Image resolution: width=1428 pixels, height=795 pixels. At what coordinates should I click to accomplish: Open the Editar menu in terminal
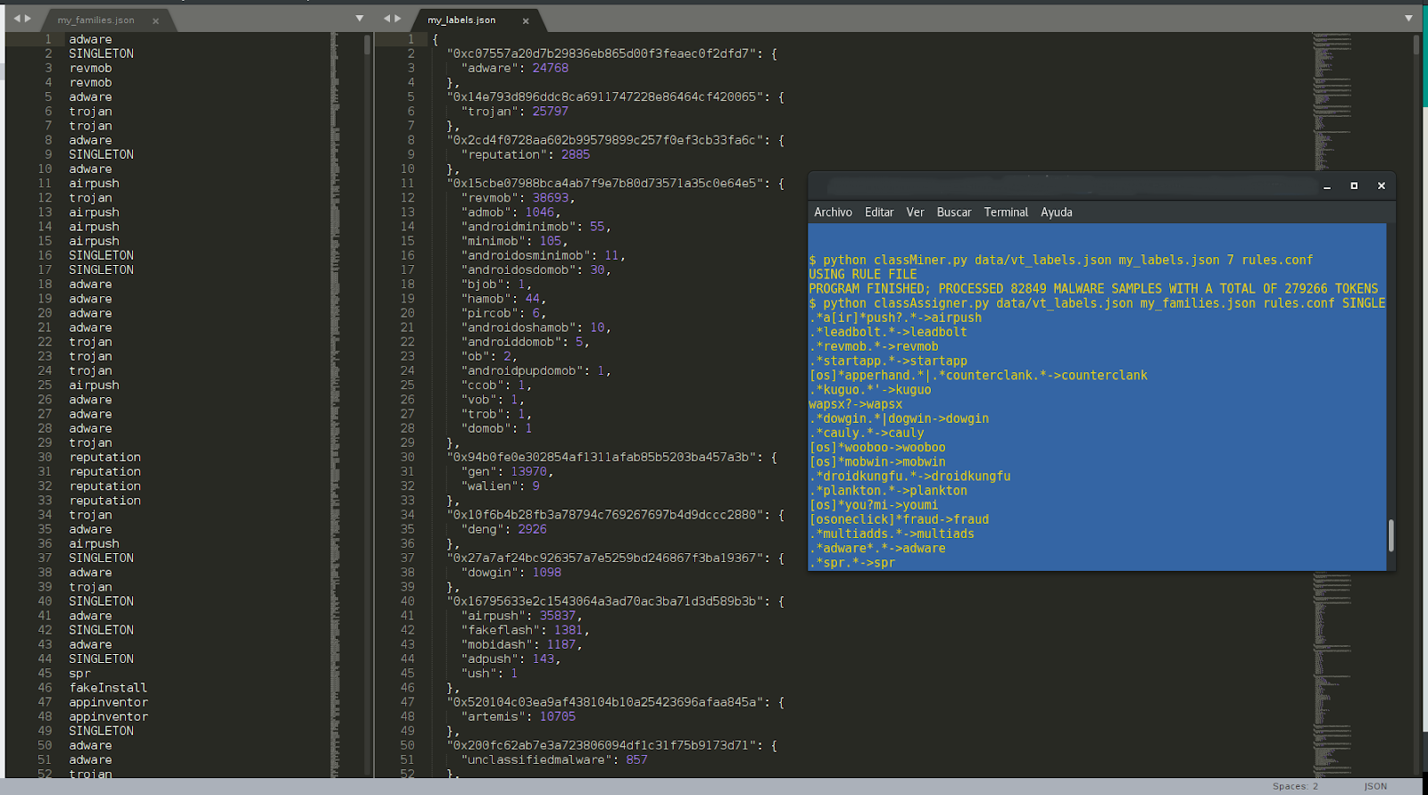tap(879, 212)
